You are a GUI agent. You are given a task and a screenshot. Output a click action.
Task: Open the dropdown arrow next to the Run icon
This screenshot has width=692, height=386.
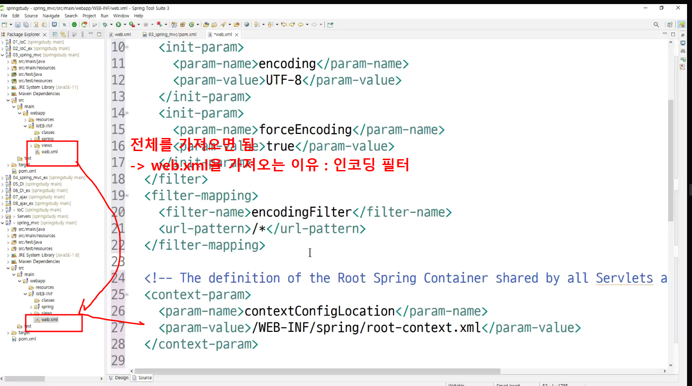pos(125,25)
